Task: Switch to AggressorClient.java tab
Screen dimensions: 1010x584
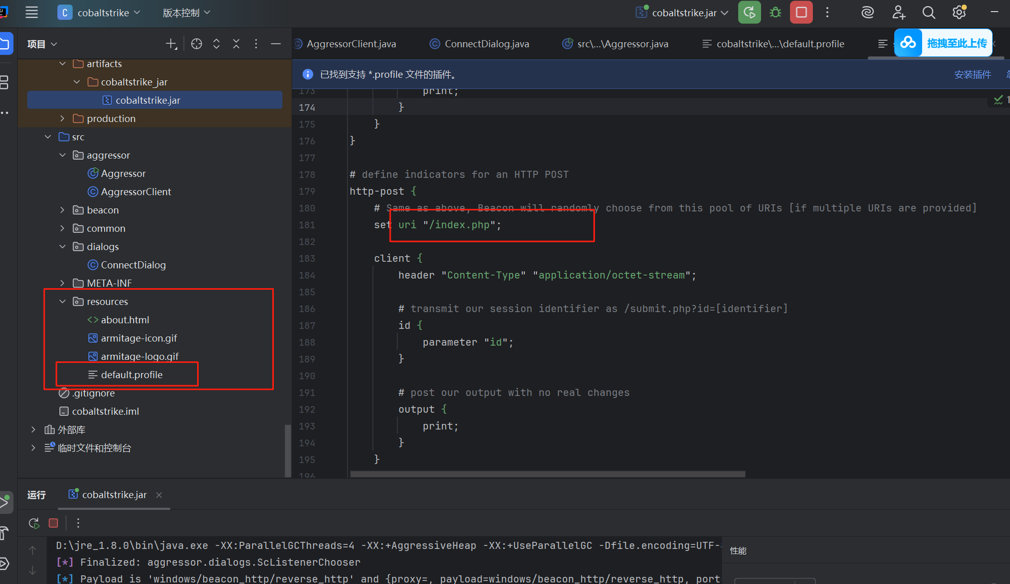Action: (345, 44)
